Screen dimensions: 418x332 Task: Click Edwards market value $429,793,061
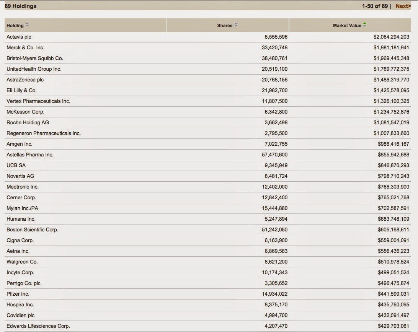[x=393, y=326]
